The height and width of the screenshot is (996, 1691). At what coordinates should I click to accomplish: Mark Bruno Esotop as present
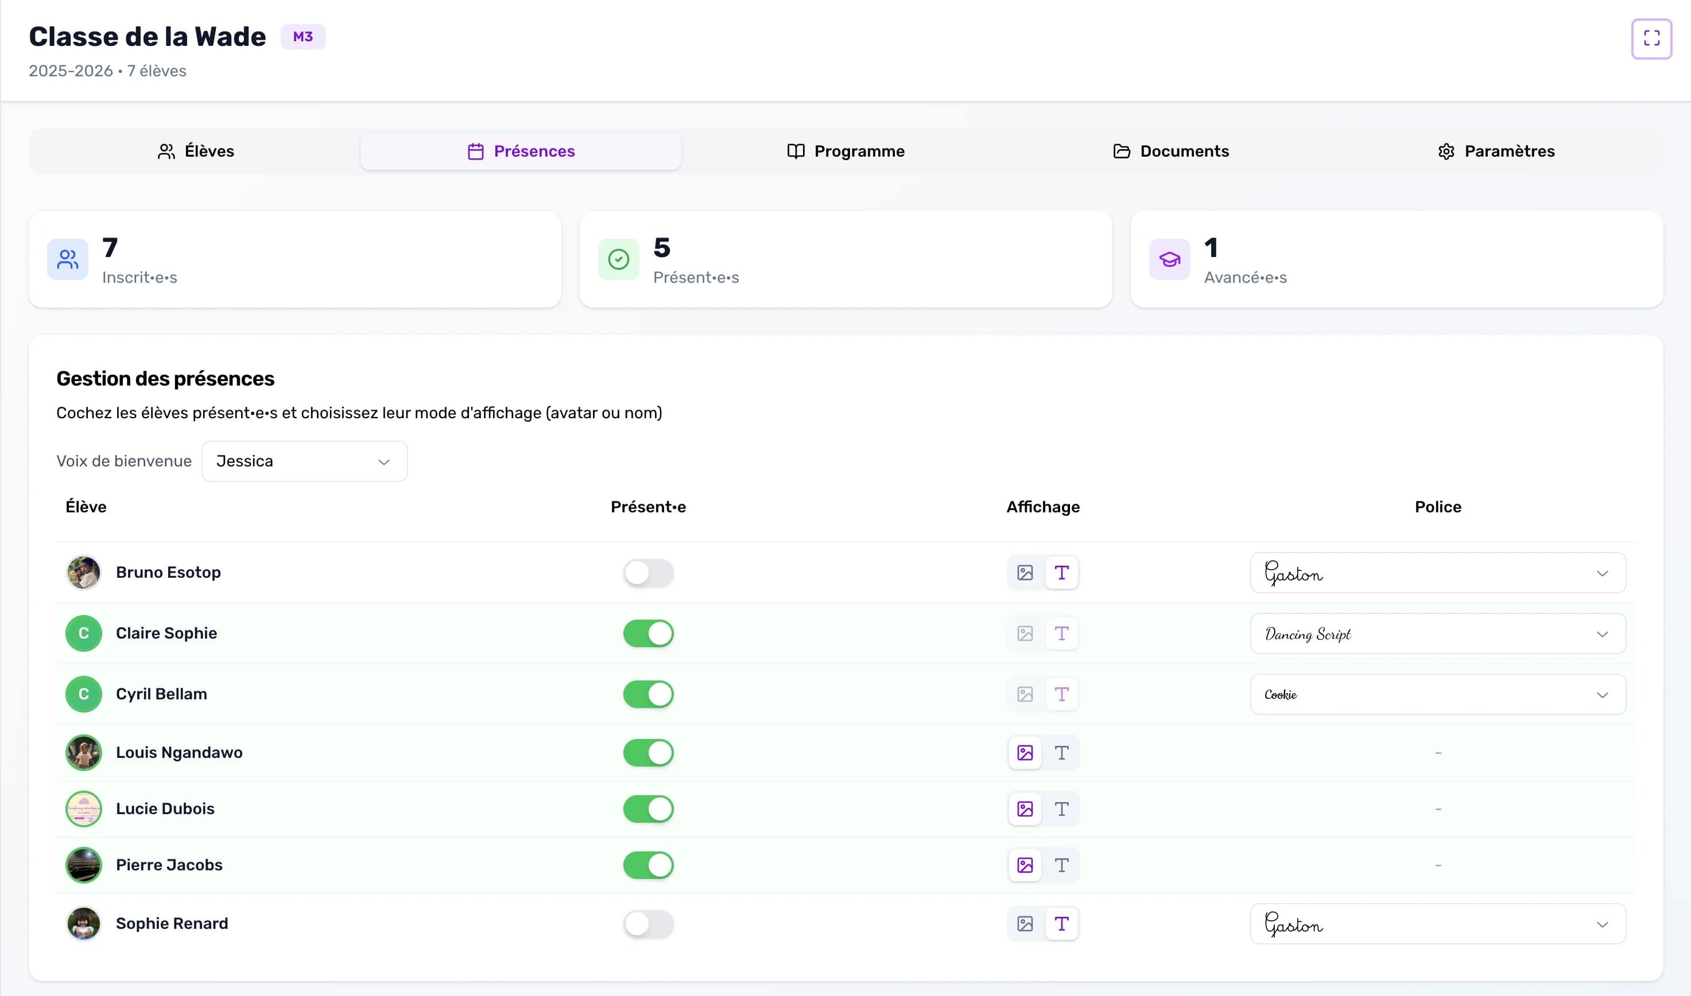click(x=648, y=573)
